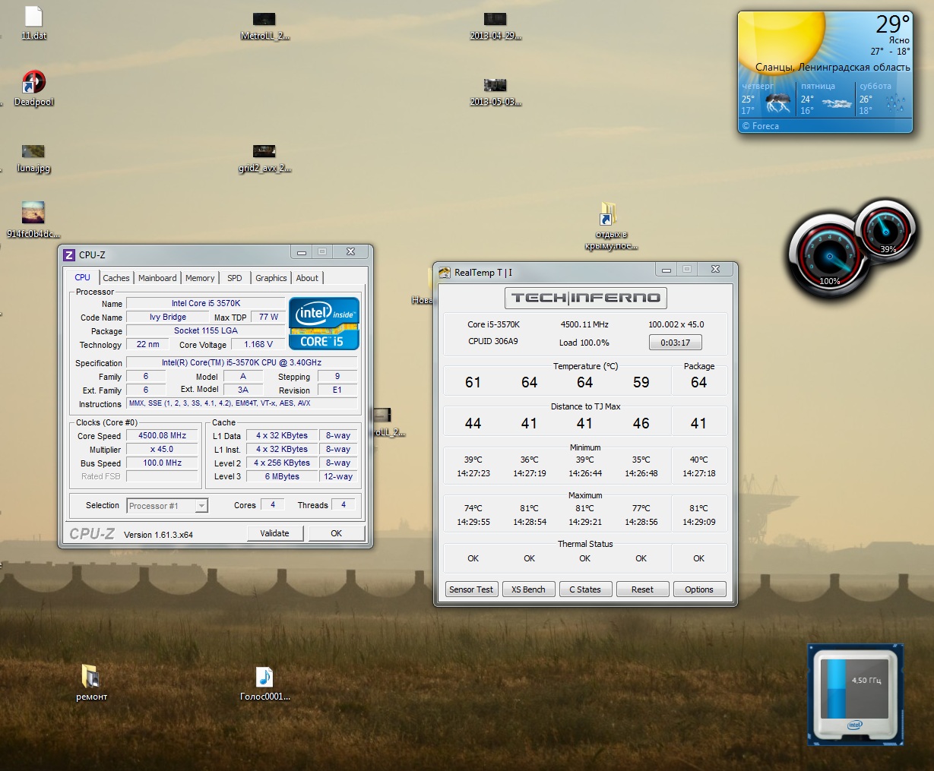Open the Memory tab in CPU-Z

point(200,278)
